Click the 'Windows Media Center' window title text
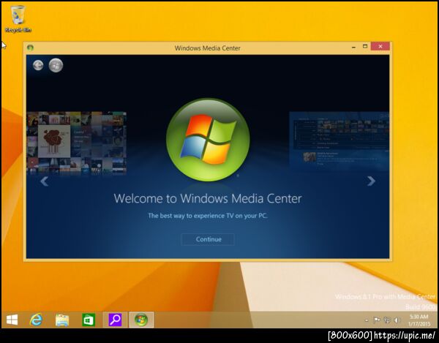This screenshot has height=343, width=439. tap(208, 48)
